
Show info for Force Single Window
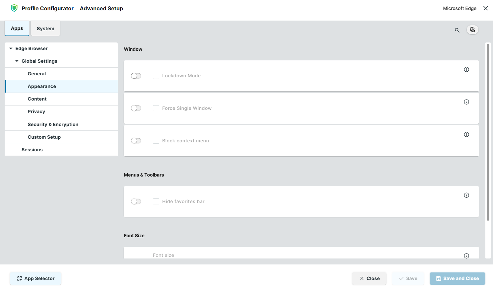coord(466,102)
